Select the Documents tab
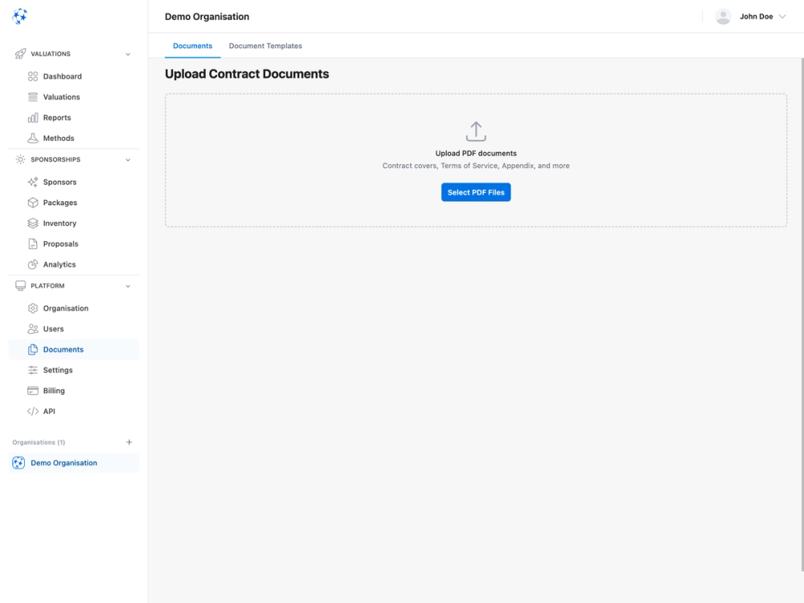Viewport: 804px width, 603px height. 192,46
